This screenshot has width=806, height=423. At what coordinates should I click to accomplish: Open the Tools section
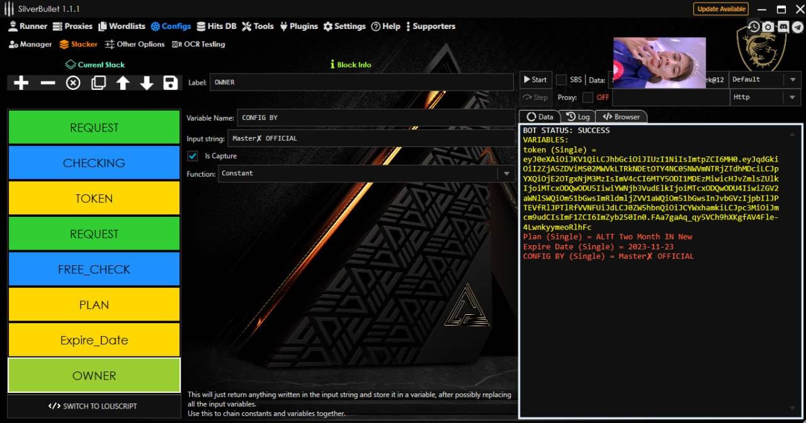click(258, 26)
